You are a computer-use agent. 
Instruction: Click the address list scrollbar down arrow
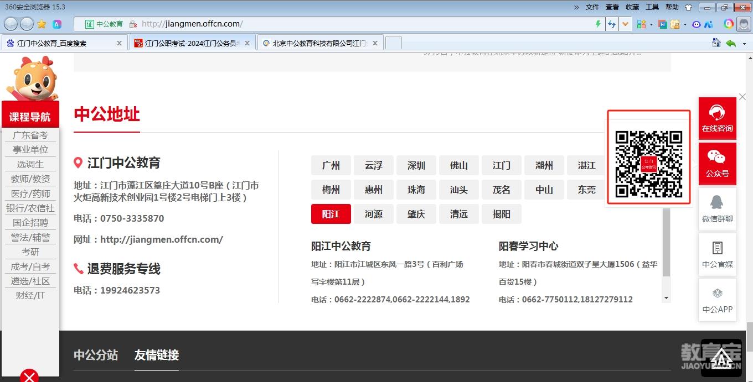click(x=666, y=298)
